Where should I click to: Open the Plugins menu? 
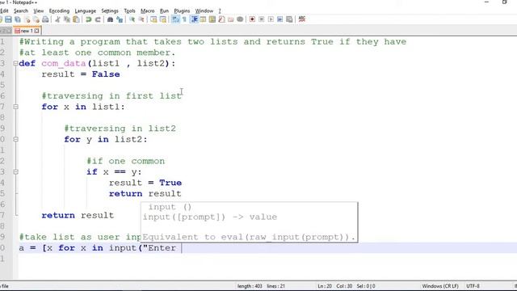182,11
